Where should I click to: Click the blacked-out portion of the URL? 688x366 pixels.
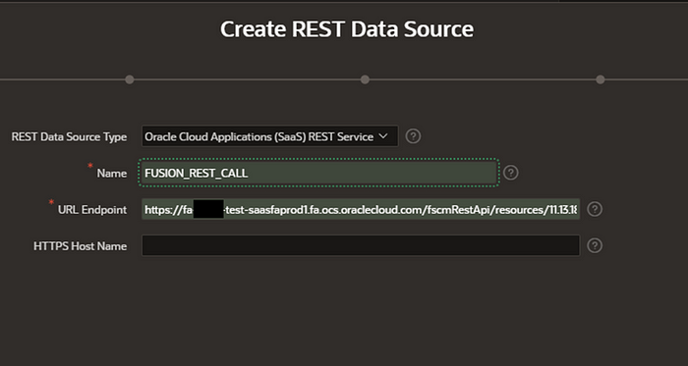tap(208, 209)
